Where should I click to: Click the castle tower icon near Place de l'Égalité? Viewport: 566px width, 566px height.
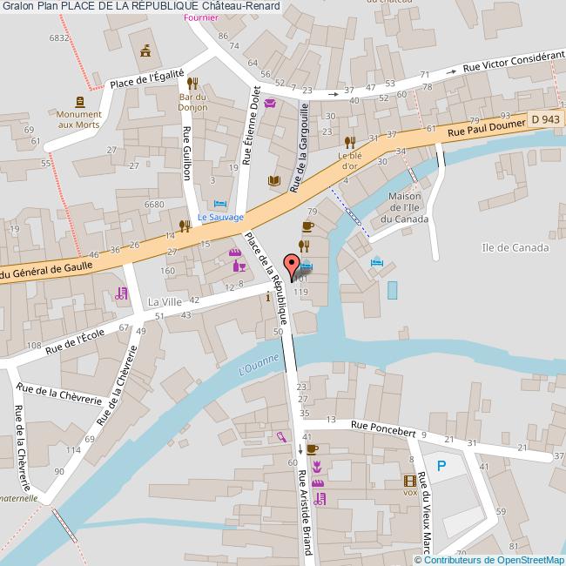point(145,51)
